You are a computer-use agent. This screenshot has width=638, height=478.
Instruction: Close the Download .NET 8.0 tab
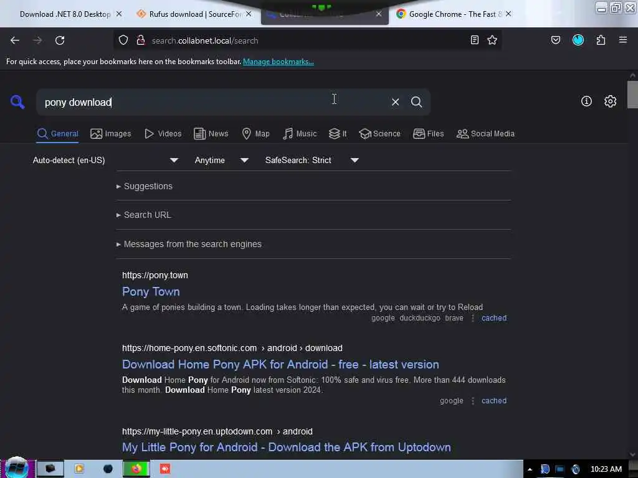pos(119,14)
